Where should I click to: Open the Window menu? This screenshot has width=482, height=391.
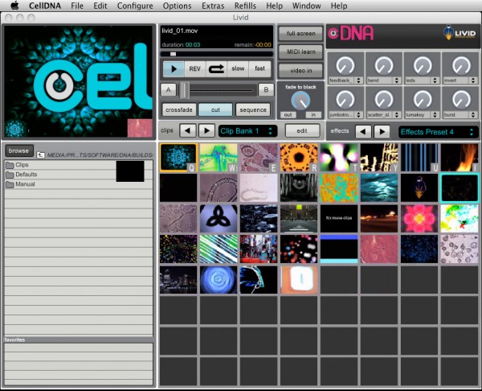[x=307, y=6]
